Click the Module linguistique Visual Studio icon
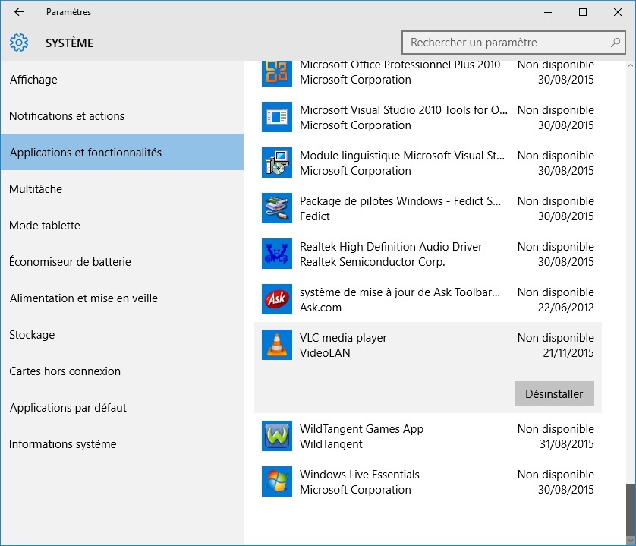Image resolution: width=636 pixels, height=546 pixels. click(276, 163)
